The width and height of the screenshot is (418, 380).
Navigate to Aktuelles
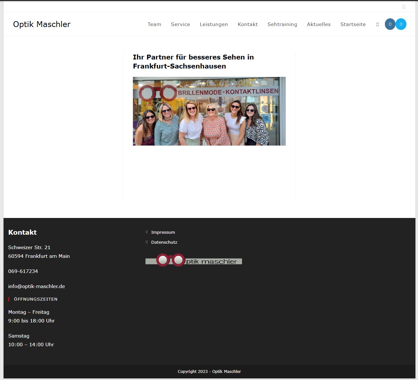[319, 24]
